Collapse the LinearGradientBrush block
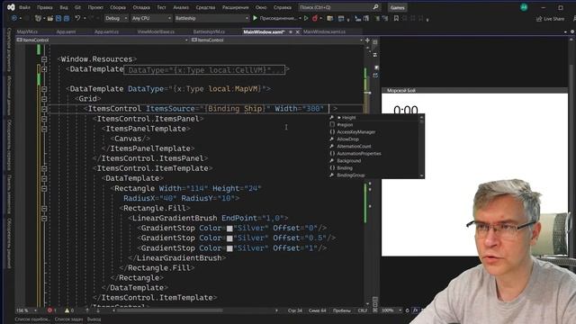 [x=44, y=218]
